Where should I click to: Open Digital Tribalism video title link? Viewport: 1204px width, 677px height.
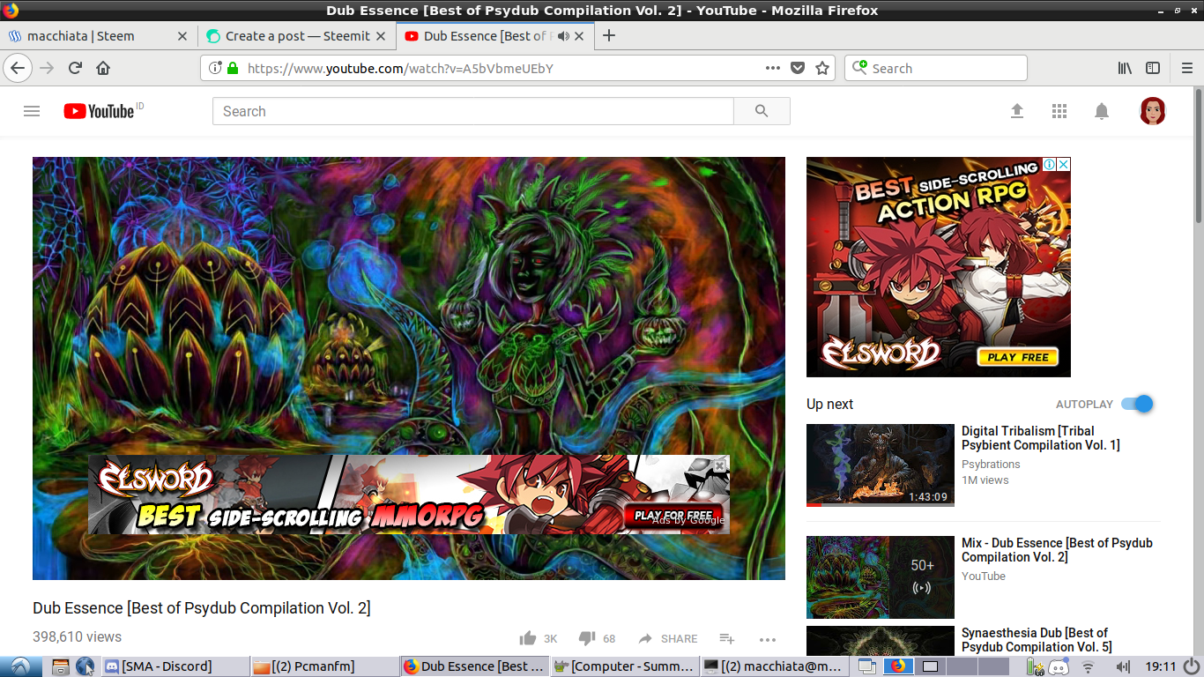click(1041, 438)
